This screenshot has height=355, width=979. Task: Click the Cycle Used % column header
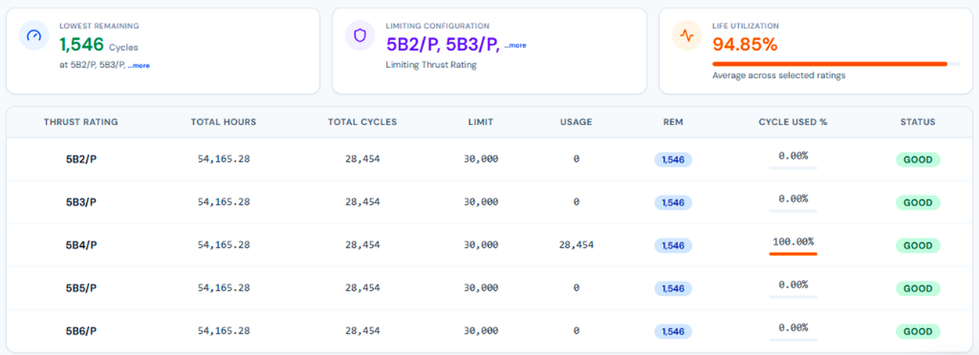pyautogui.click(x=793, y=122)
